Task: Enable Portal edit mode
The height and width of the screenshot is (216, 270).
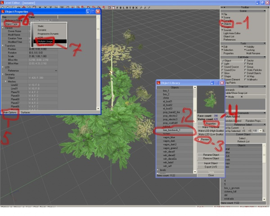Action: (x=248, y=64)
